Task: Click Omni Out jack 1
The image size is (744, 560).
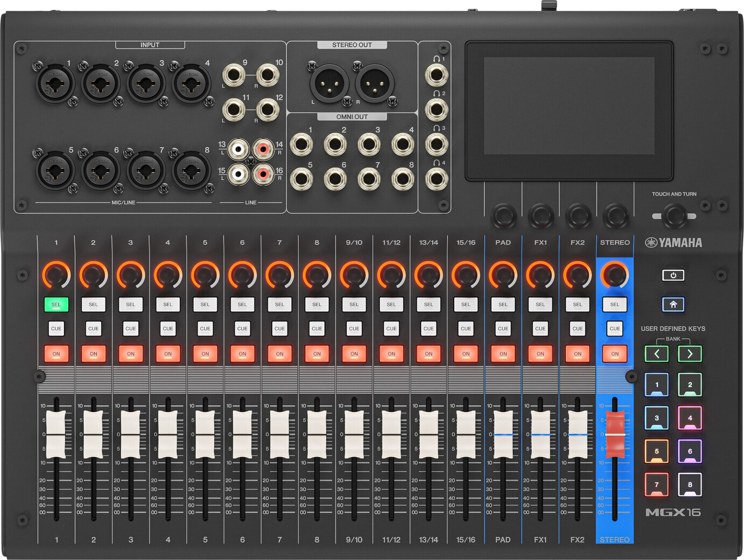Action: 301,144
